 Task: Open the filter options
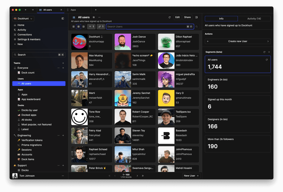click(x=91, y=26)
